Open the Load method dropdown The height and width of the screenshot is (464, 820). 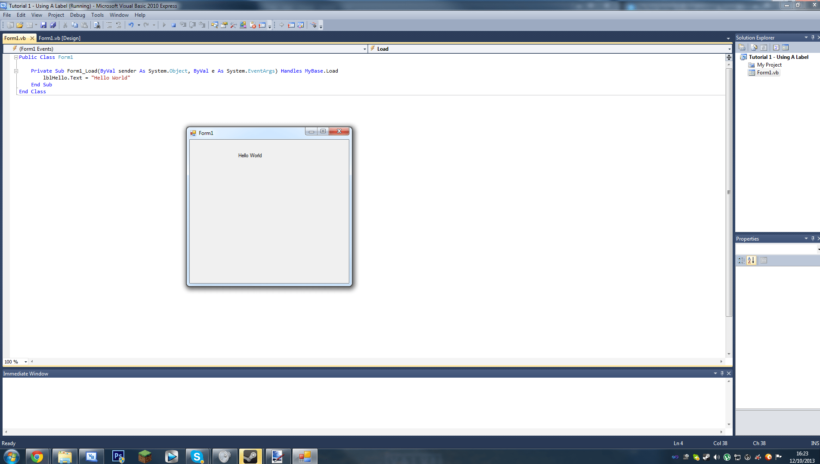click(729, 49)
